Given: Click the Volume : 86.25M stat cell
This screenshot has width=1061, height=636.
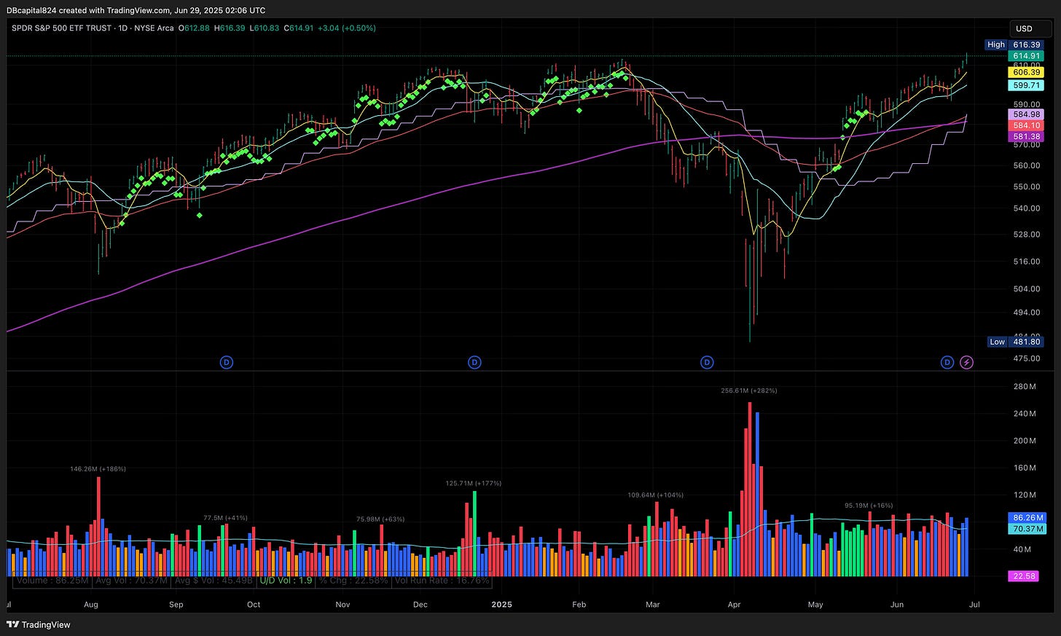Looking at the screenshot, I should click(52, 581).
